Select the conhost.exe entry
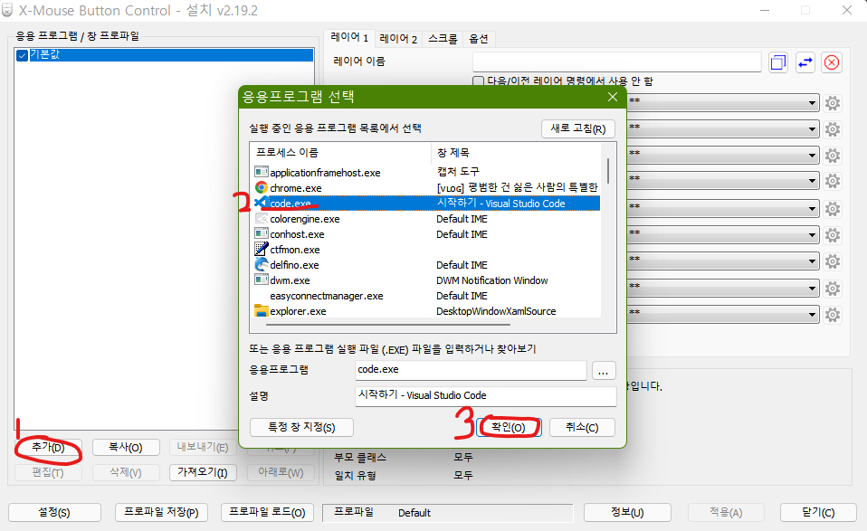 427,234
